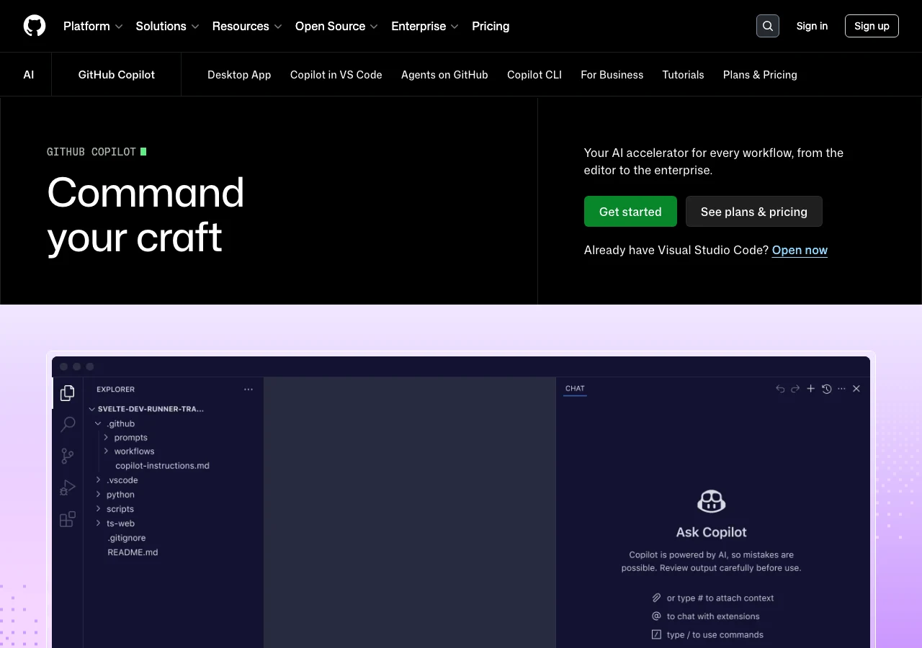The width and height of the screenshot is (922, 648).
Task: Click the GitHub logo icon
Action: tap(35, 26)
